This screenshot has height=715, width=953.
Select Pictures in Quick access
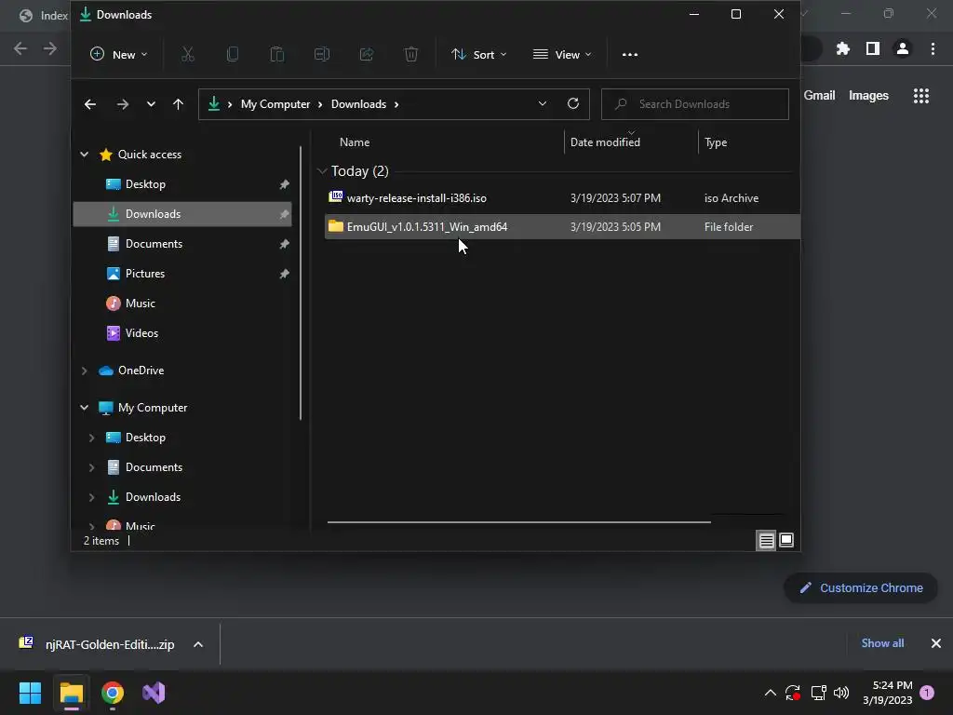pyautogui.click(x=182, y=274)
